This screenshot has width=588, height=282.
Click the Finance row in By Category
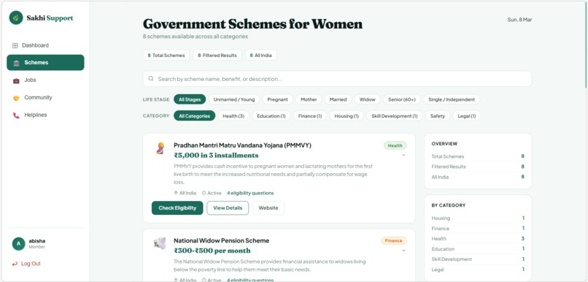tap(478, 229)
